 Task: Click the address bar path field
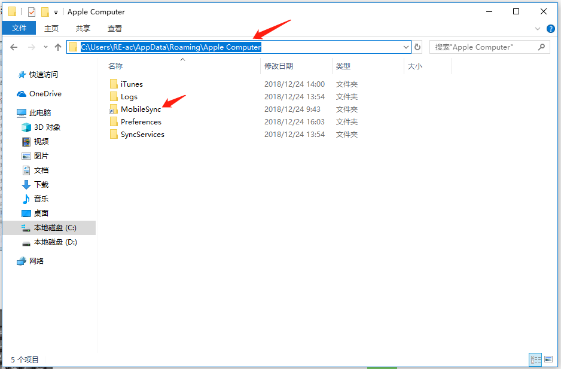tap(239, 47)
